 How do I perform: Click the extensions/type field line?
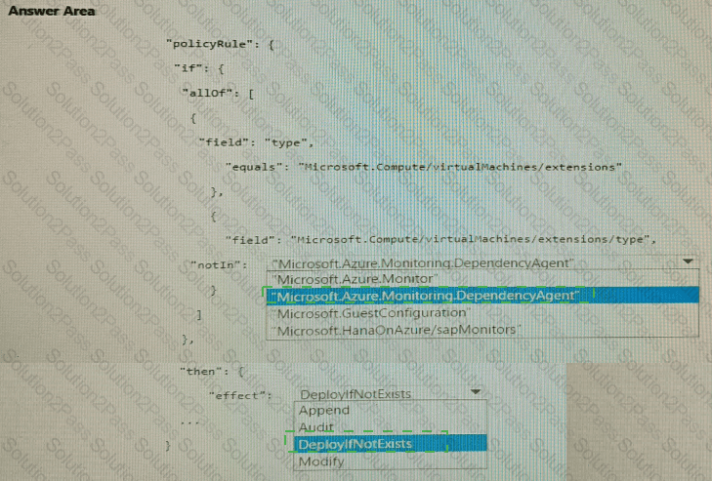click(440, 239)
